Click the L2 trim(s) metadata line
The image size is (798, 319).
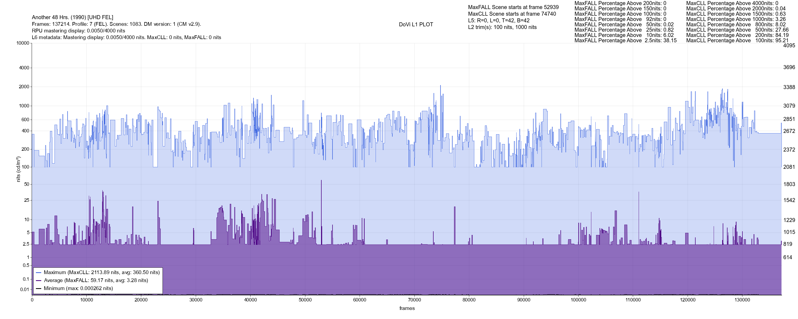tap(502, 27)
